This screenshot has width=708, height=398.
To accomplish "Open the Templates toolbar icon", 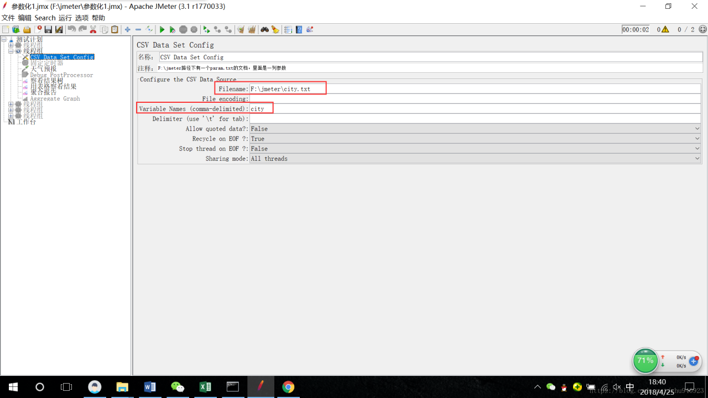I will click(16, 30).
